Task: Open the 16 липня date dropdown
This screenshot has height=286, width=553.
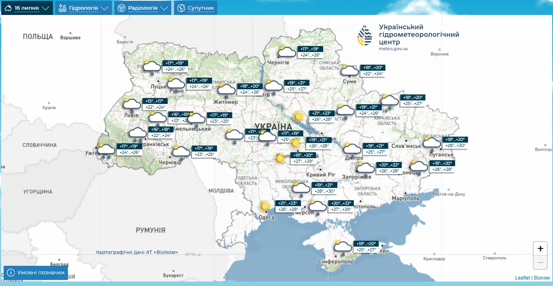Action: tap(27, 8)
